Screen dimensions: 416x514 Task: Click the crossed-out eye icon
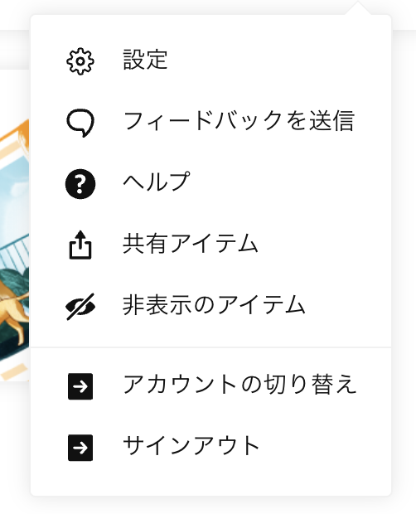tap(80, 307)
